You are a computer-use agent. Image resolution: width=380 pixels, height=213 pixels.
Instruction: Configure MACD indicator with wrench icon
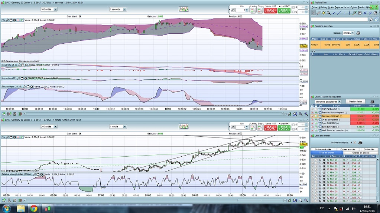pyautogui.click(x=19, y=65)
